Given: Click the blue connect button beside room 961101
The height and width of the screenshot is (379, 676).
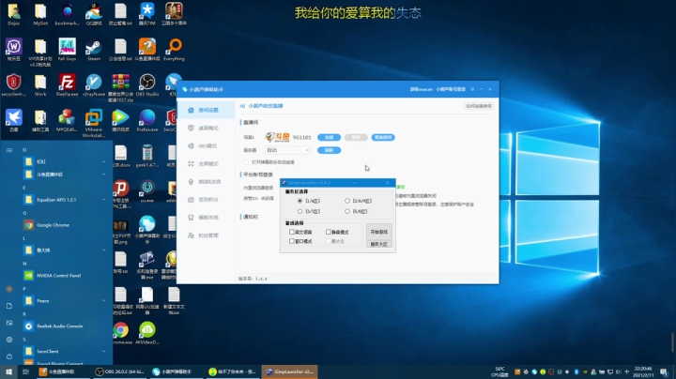Looking at the screenshot, I should click(x=329, y=137).
